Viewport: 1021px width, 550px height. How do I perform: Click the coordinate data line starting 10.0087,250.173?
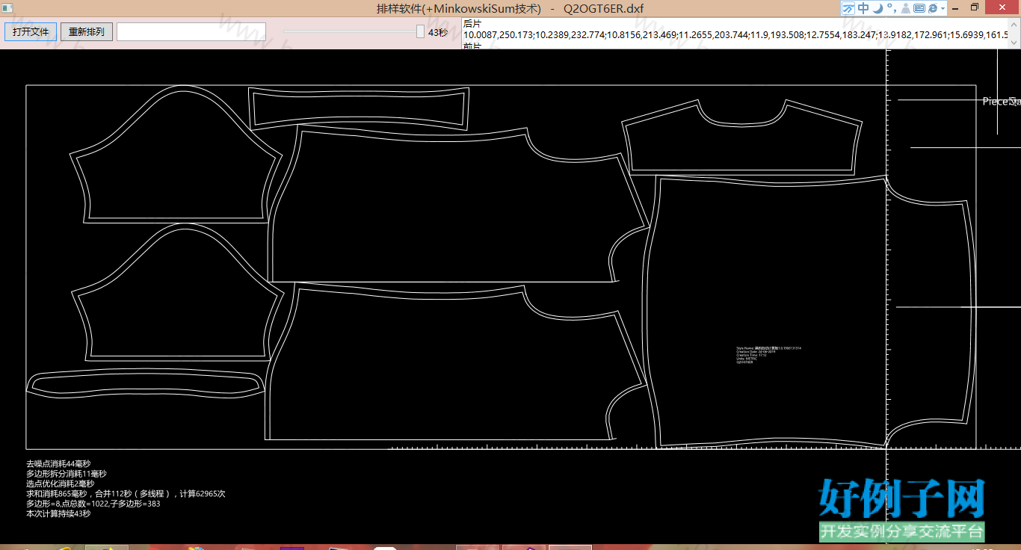tap(735, 35)
